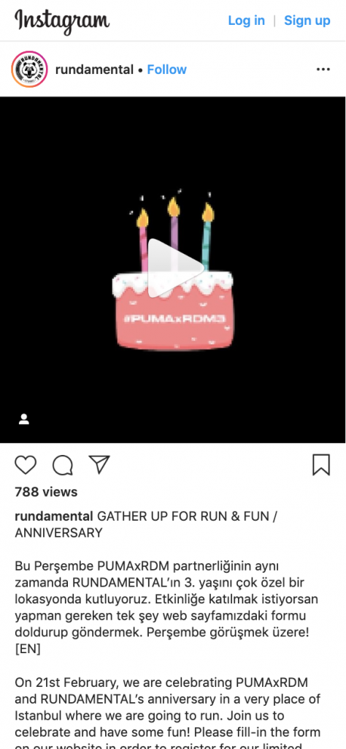
Task: Click the Instagram wordmark logo
Action: point(62,21)
